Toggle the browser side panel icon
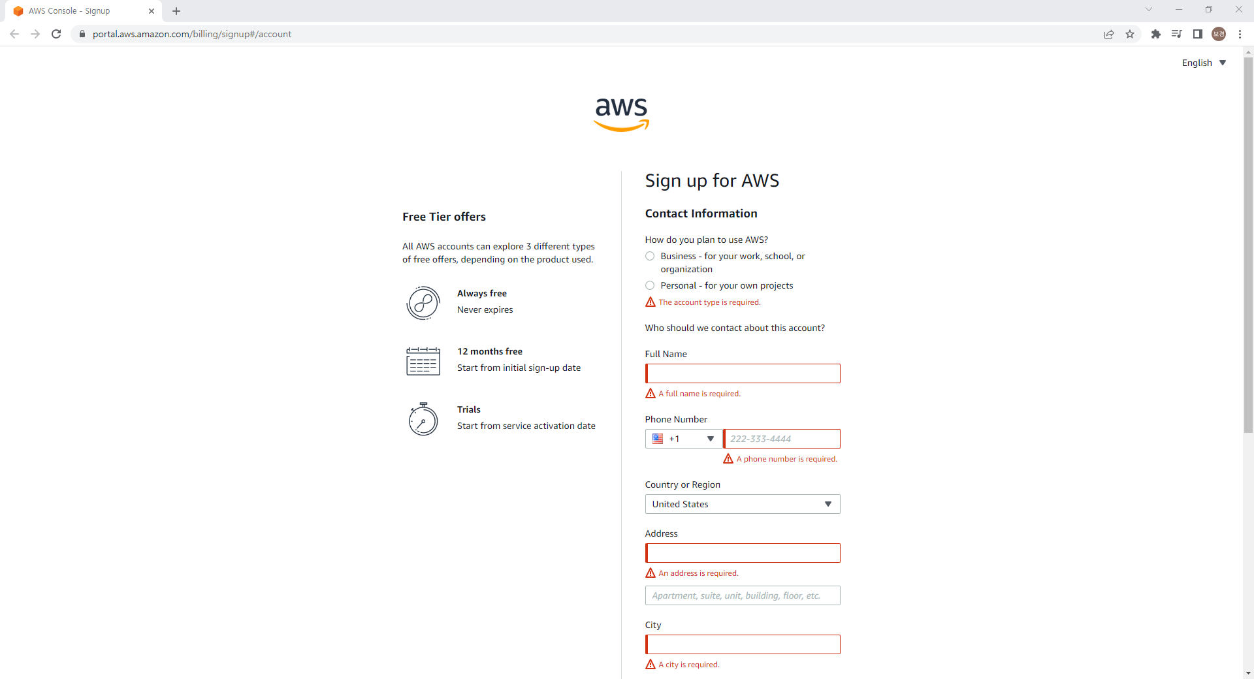The height and width of the screenshot is (679, 1254). (x=1198, y=34)
